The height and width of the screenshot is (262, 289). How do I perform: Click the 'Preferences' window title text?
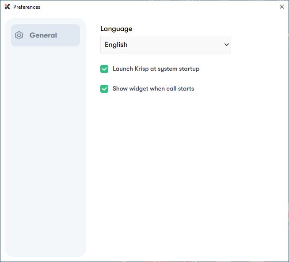pos(27,7)
